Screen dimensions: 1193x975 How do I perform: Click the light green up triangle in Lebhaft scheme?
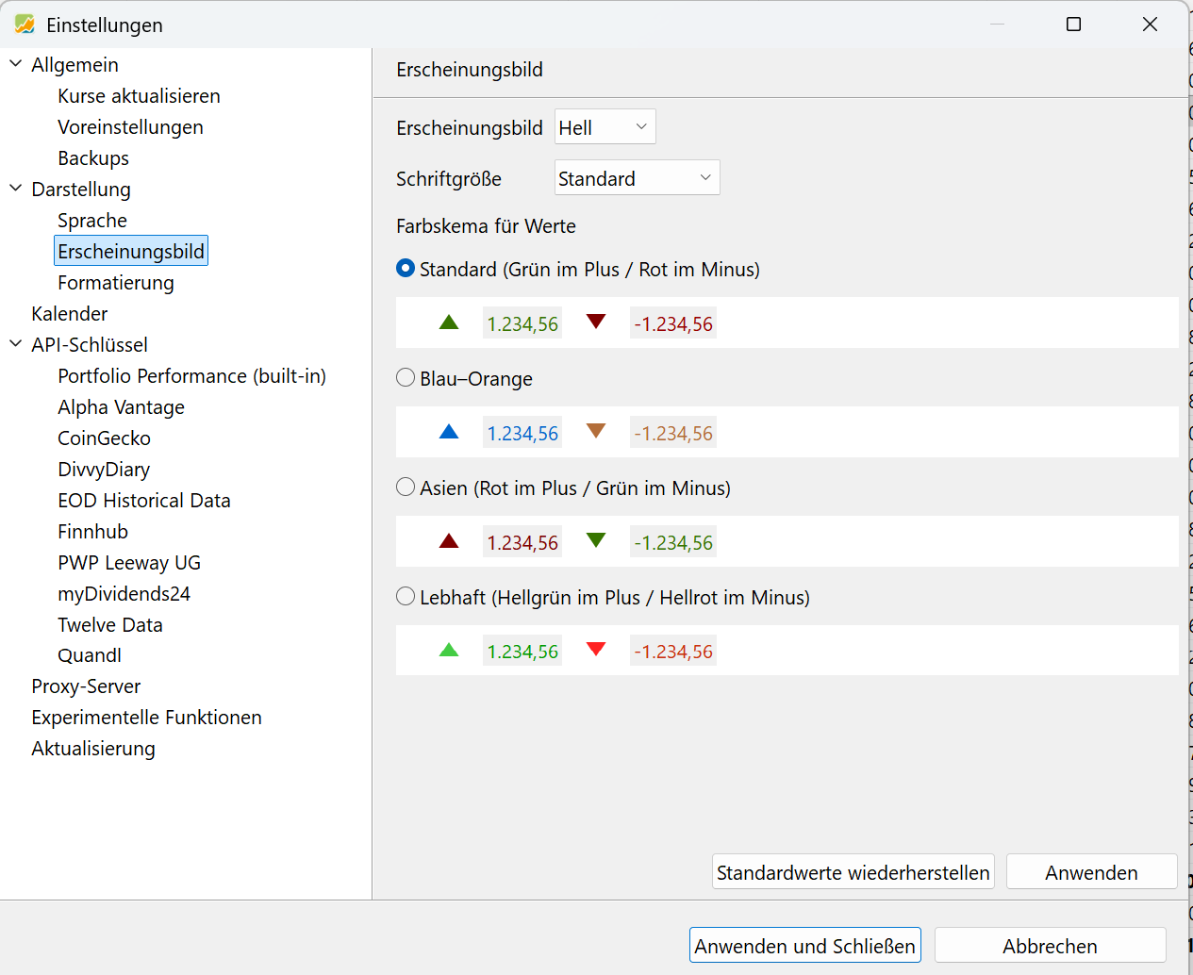coord(449,650)
